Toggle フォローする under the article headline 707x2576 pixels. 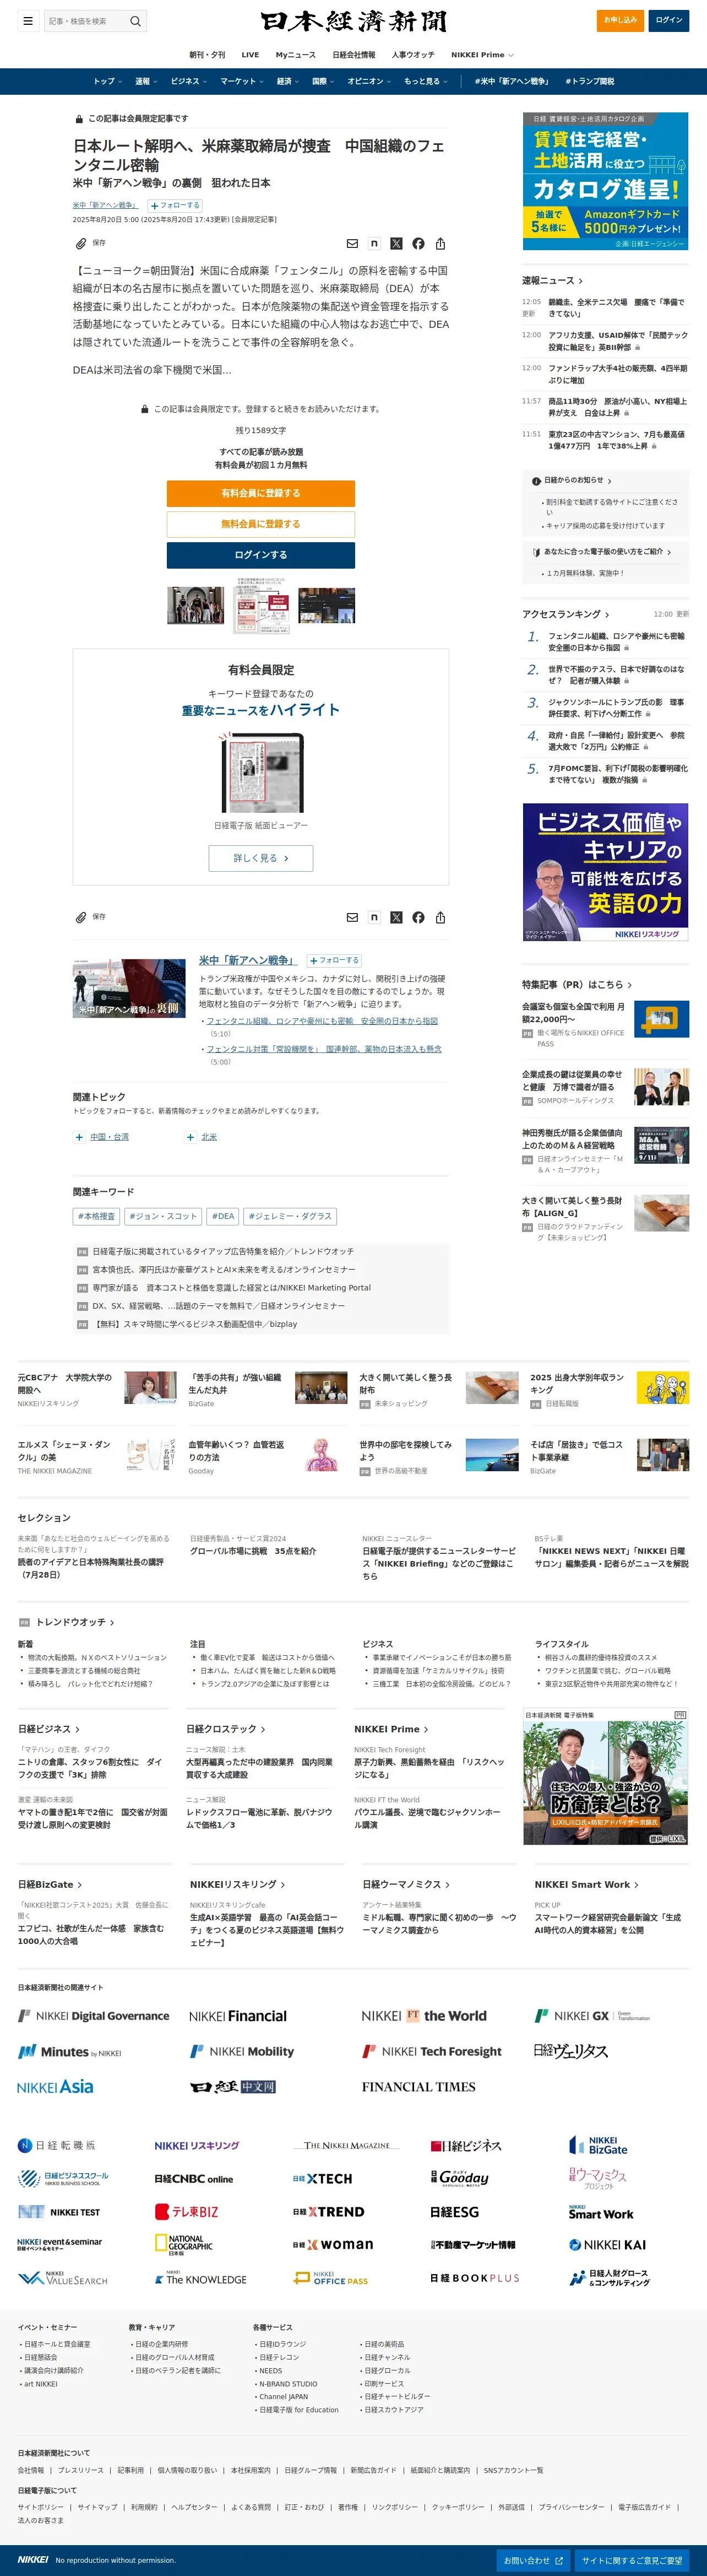[x=175, y=205]
